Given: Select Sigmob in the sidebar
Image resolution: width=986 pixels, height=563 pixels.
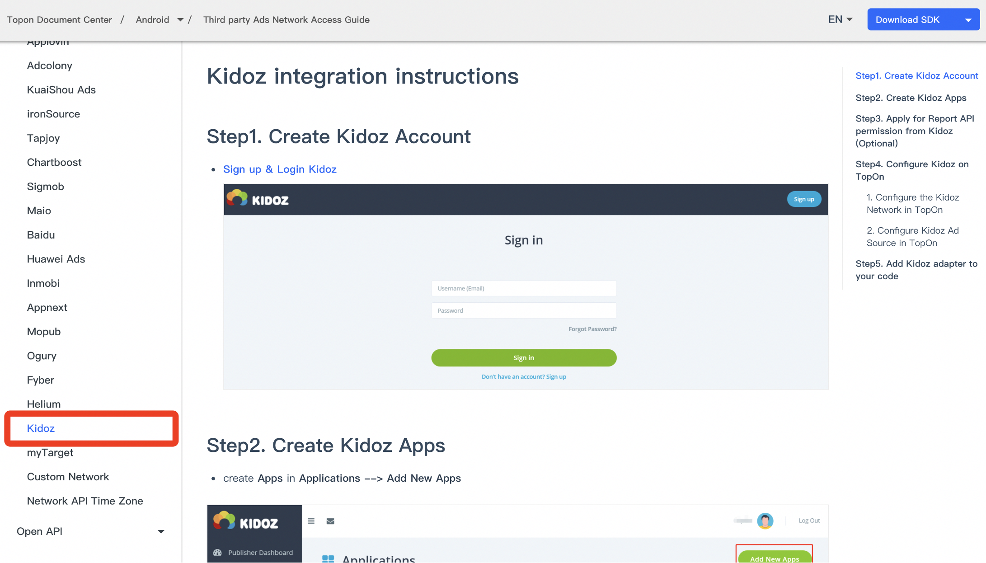Looking at the screenshot, I should pos(45,187).
